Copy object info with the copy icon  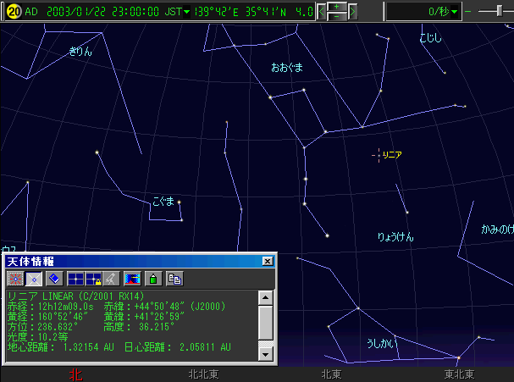174,278
